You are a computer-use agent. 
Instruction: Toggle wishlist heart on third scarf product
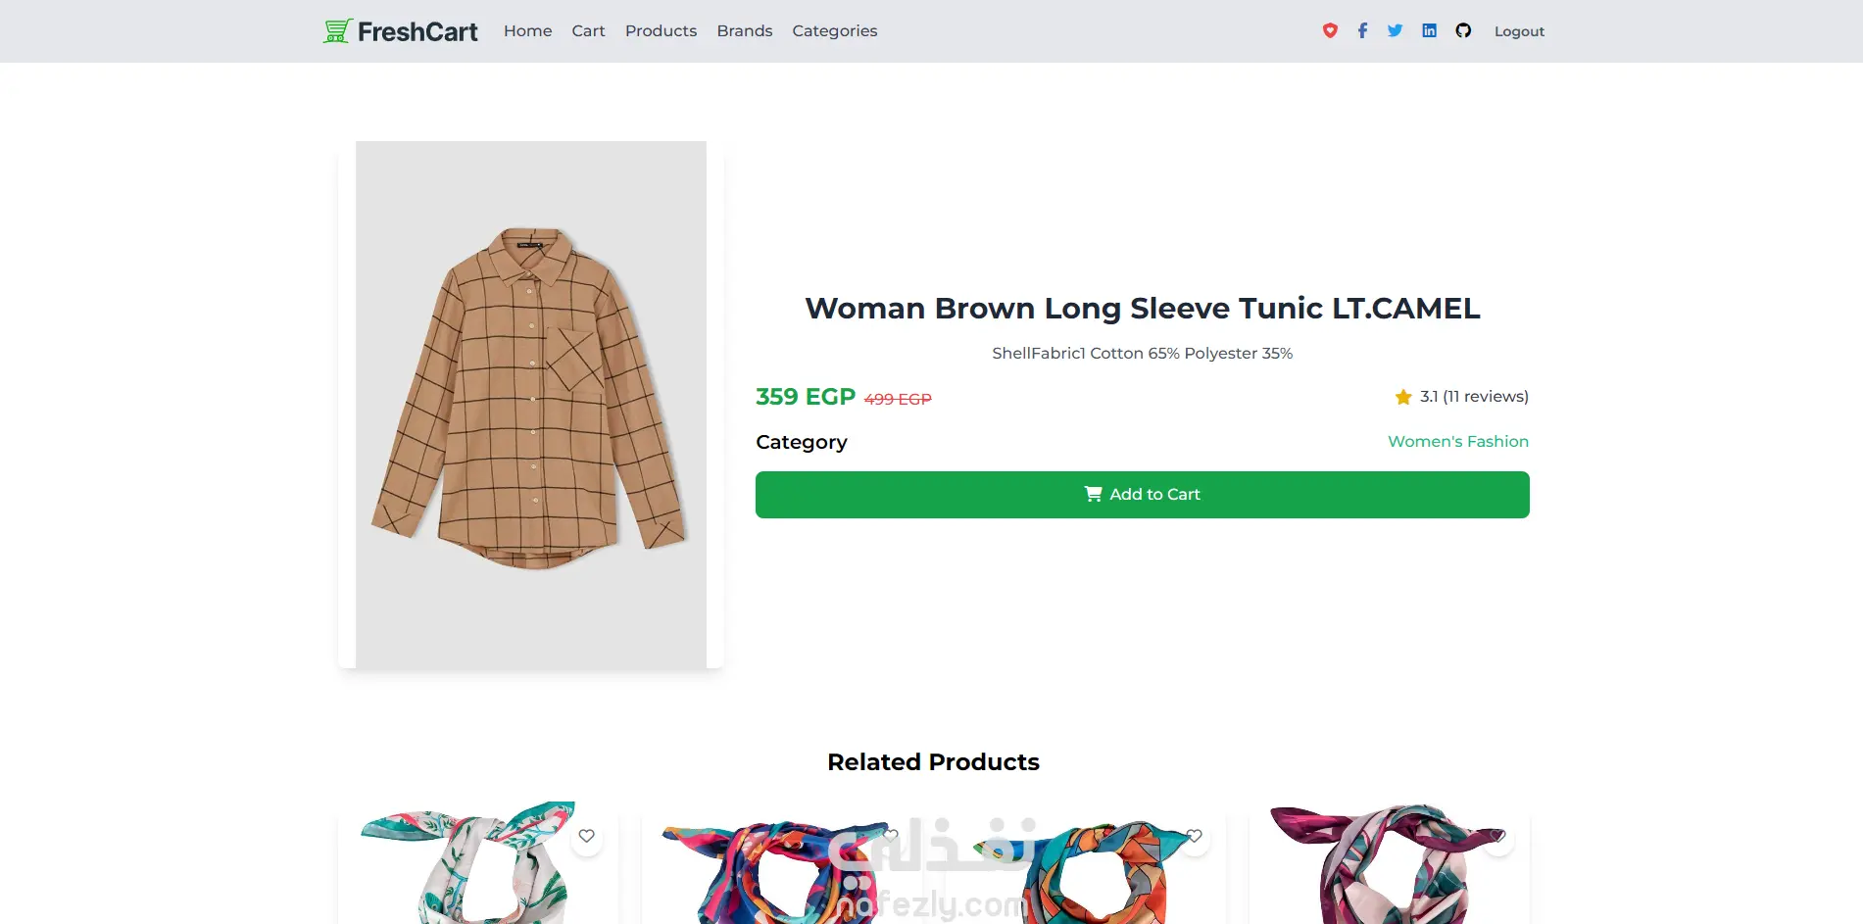pos(1194,837)
